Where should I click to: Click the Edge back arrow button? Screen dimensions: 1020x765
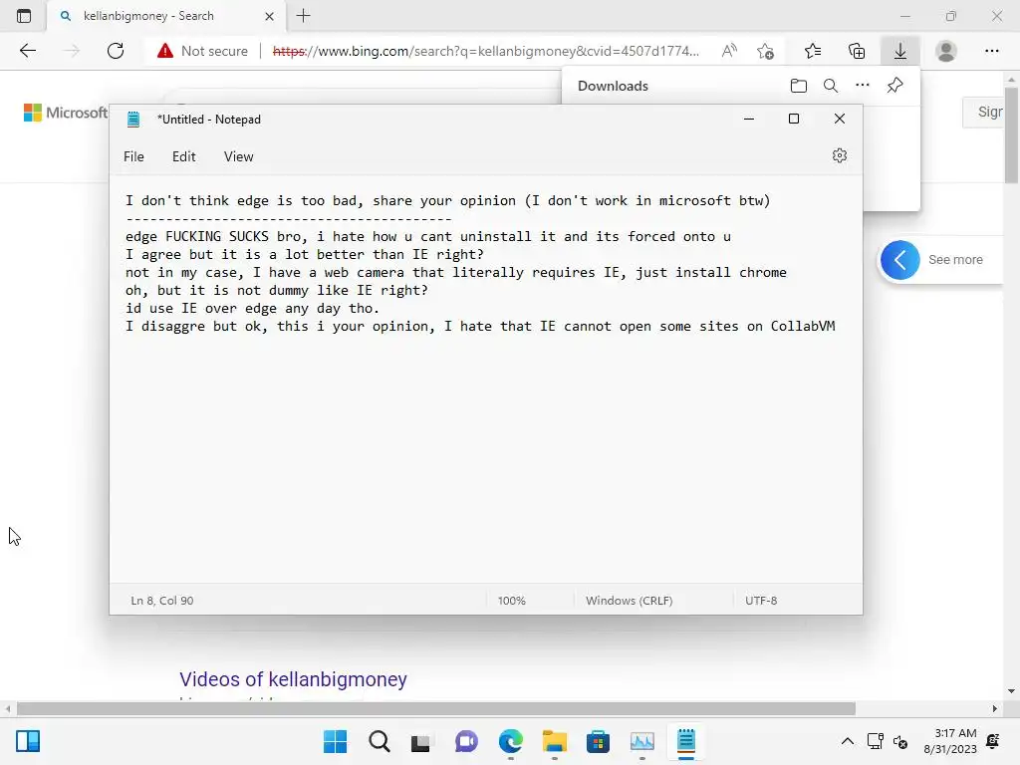click(27, 51)
